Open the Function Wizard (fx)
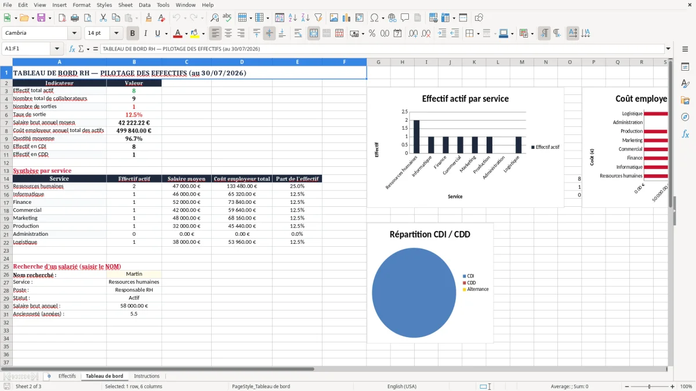This screenshot has width=696, height=391. tap(72, 49)
